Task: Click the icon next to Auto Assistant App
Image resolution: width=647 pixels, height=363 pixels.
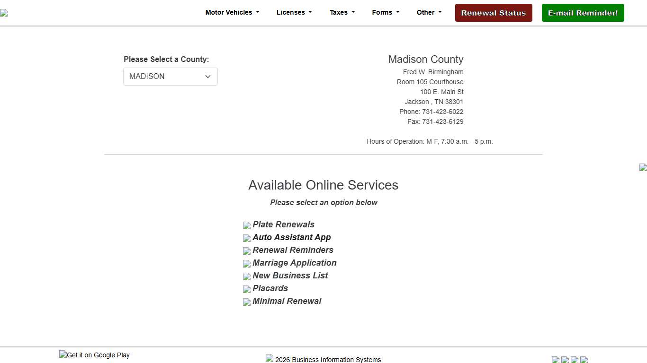Action: coord(246,238)
